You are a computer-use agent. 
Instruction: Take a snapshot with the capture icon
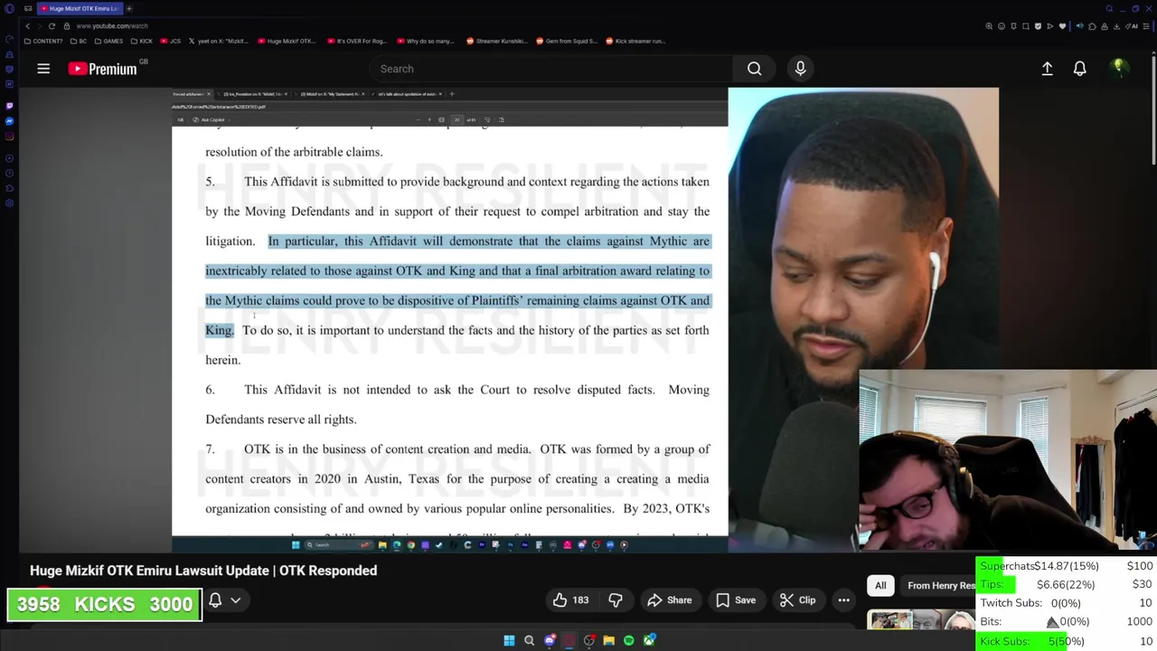(1026, 26)
